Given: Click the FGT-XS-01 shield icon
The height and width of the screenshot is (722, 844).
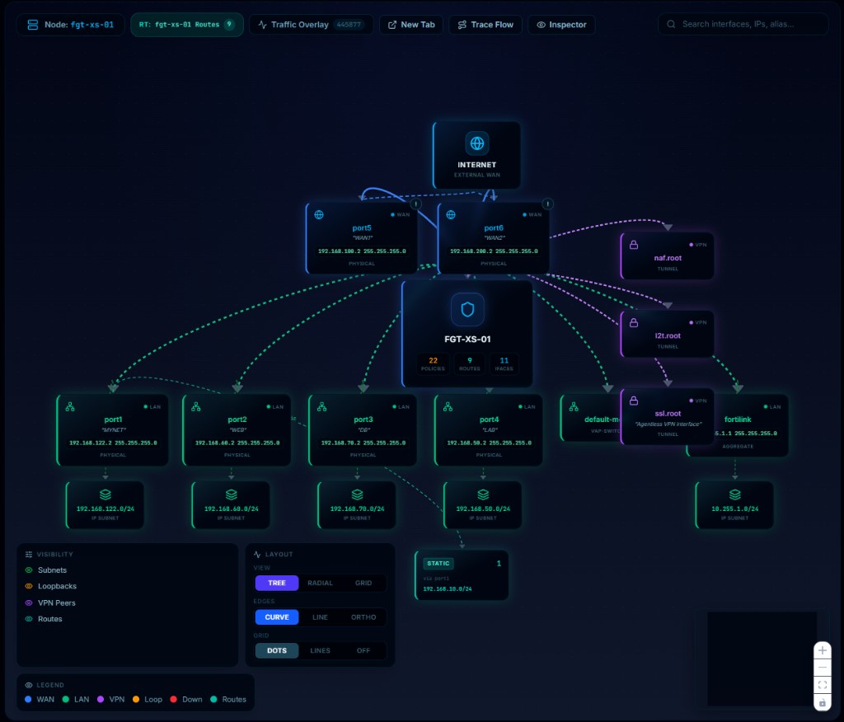Looking at the screenshot, I should (467, 310).
